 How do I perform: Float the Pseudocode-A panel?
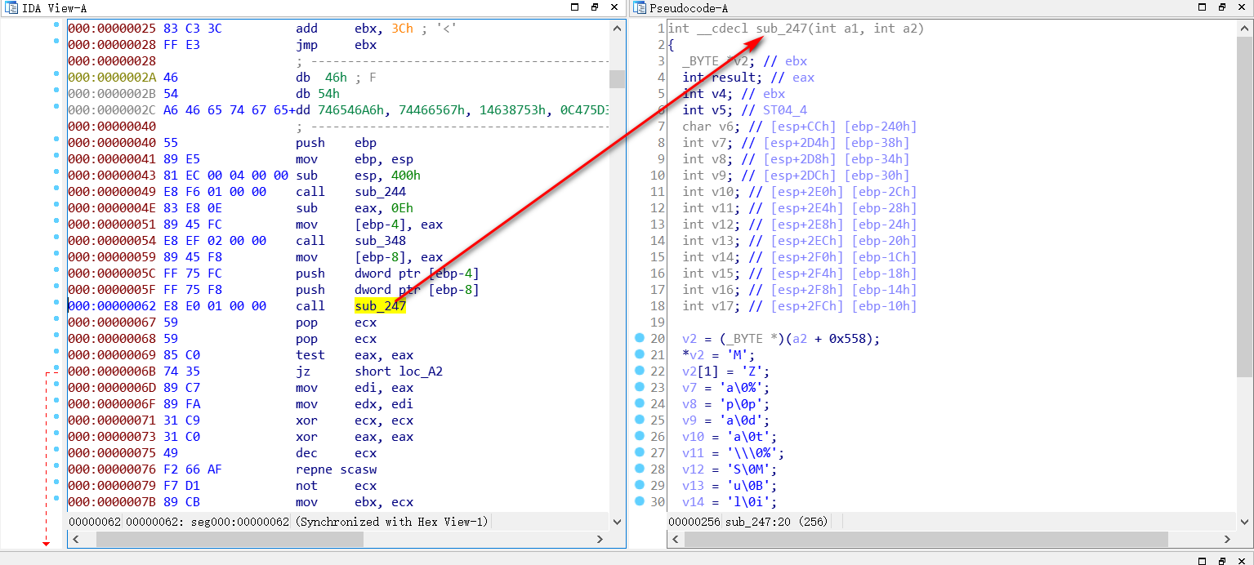1222,7
